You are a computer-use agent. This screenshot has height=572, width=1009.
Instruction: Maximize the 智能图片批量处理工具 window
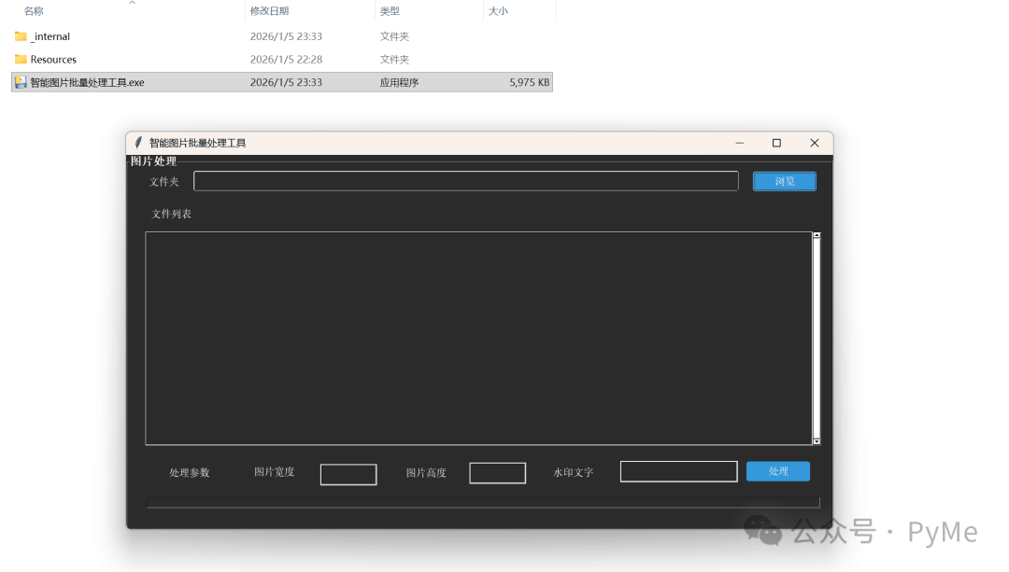click(x=776, y=143)
